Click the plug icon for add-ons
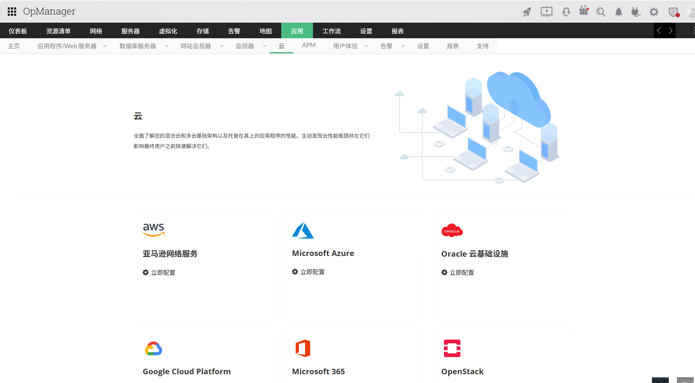695x383 pixels. point(636,12)
